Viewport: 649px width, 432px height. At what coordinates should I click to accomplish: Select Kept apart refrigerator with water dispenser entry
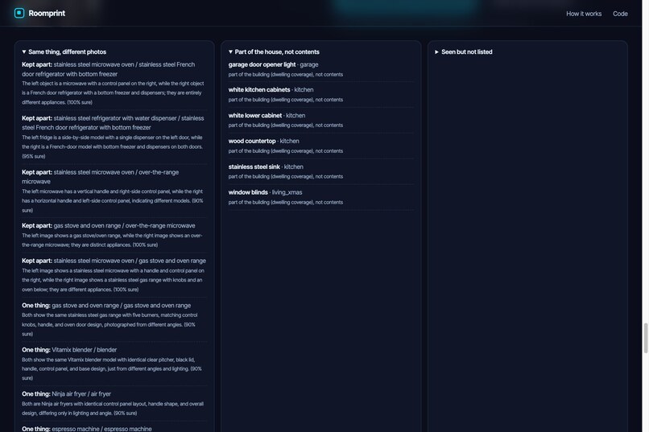pos(114,137)
